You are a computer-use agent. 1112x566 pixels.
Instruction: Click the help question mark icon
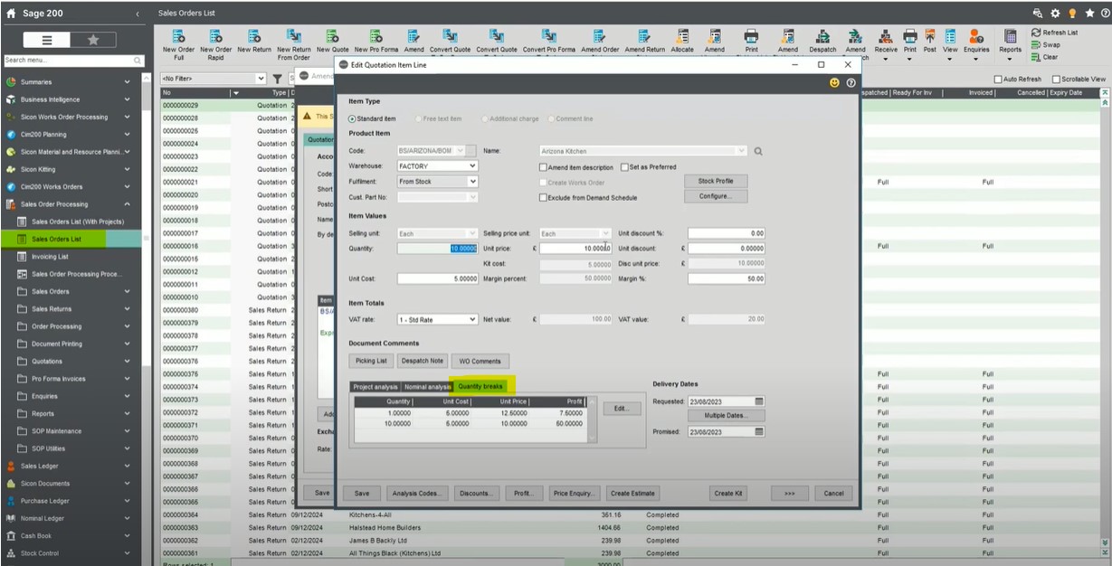[851, 83]
